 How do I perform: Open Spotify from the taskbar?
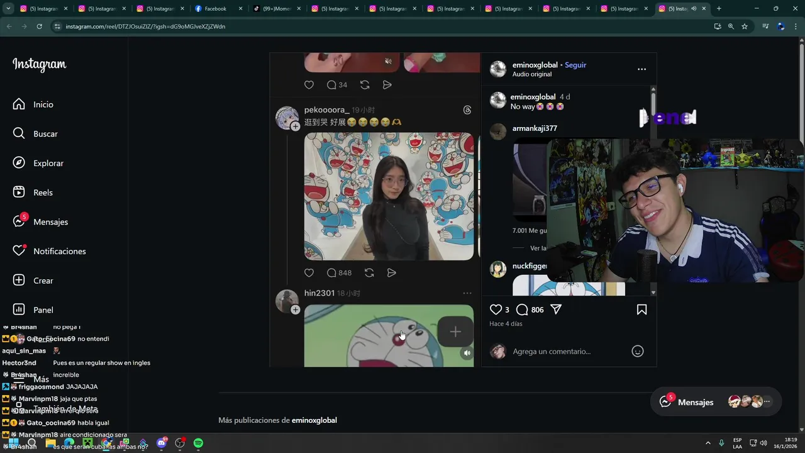tap(198, 443)
